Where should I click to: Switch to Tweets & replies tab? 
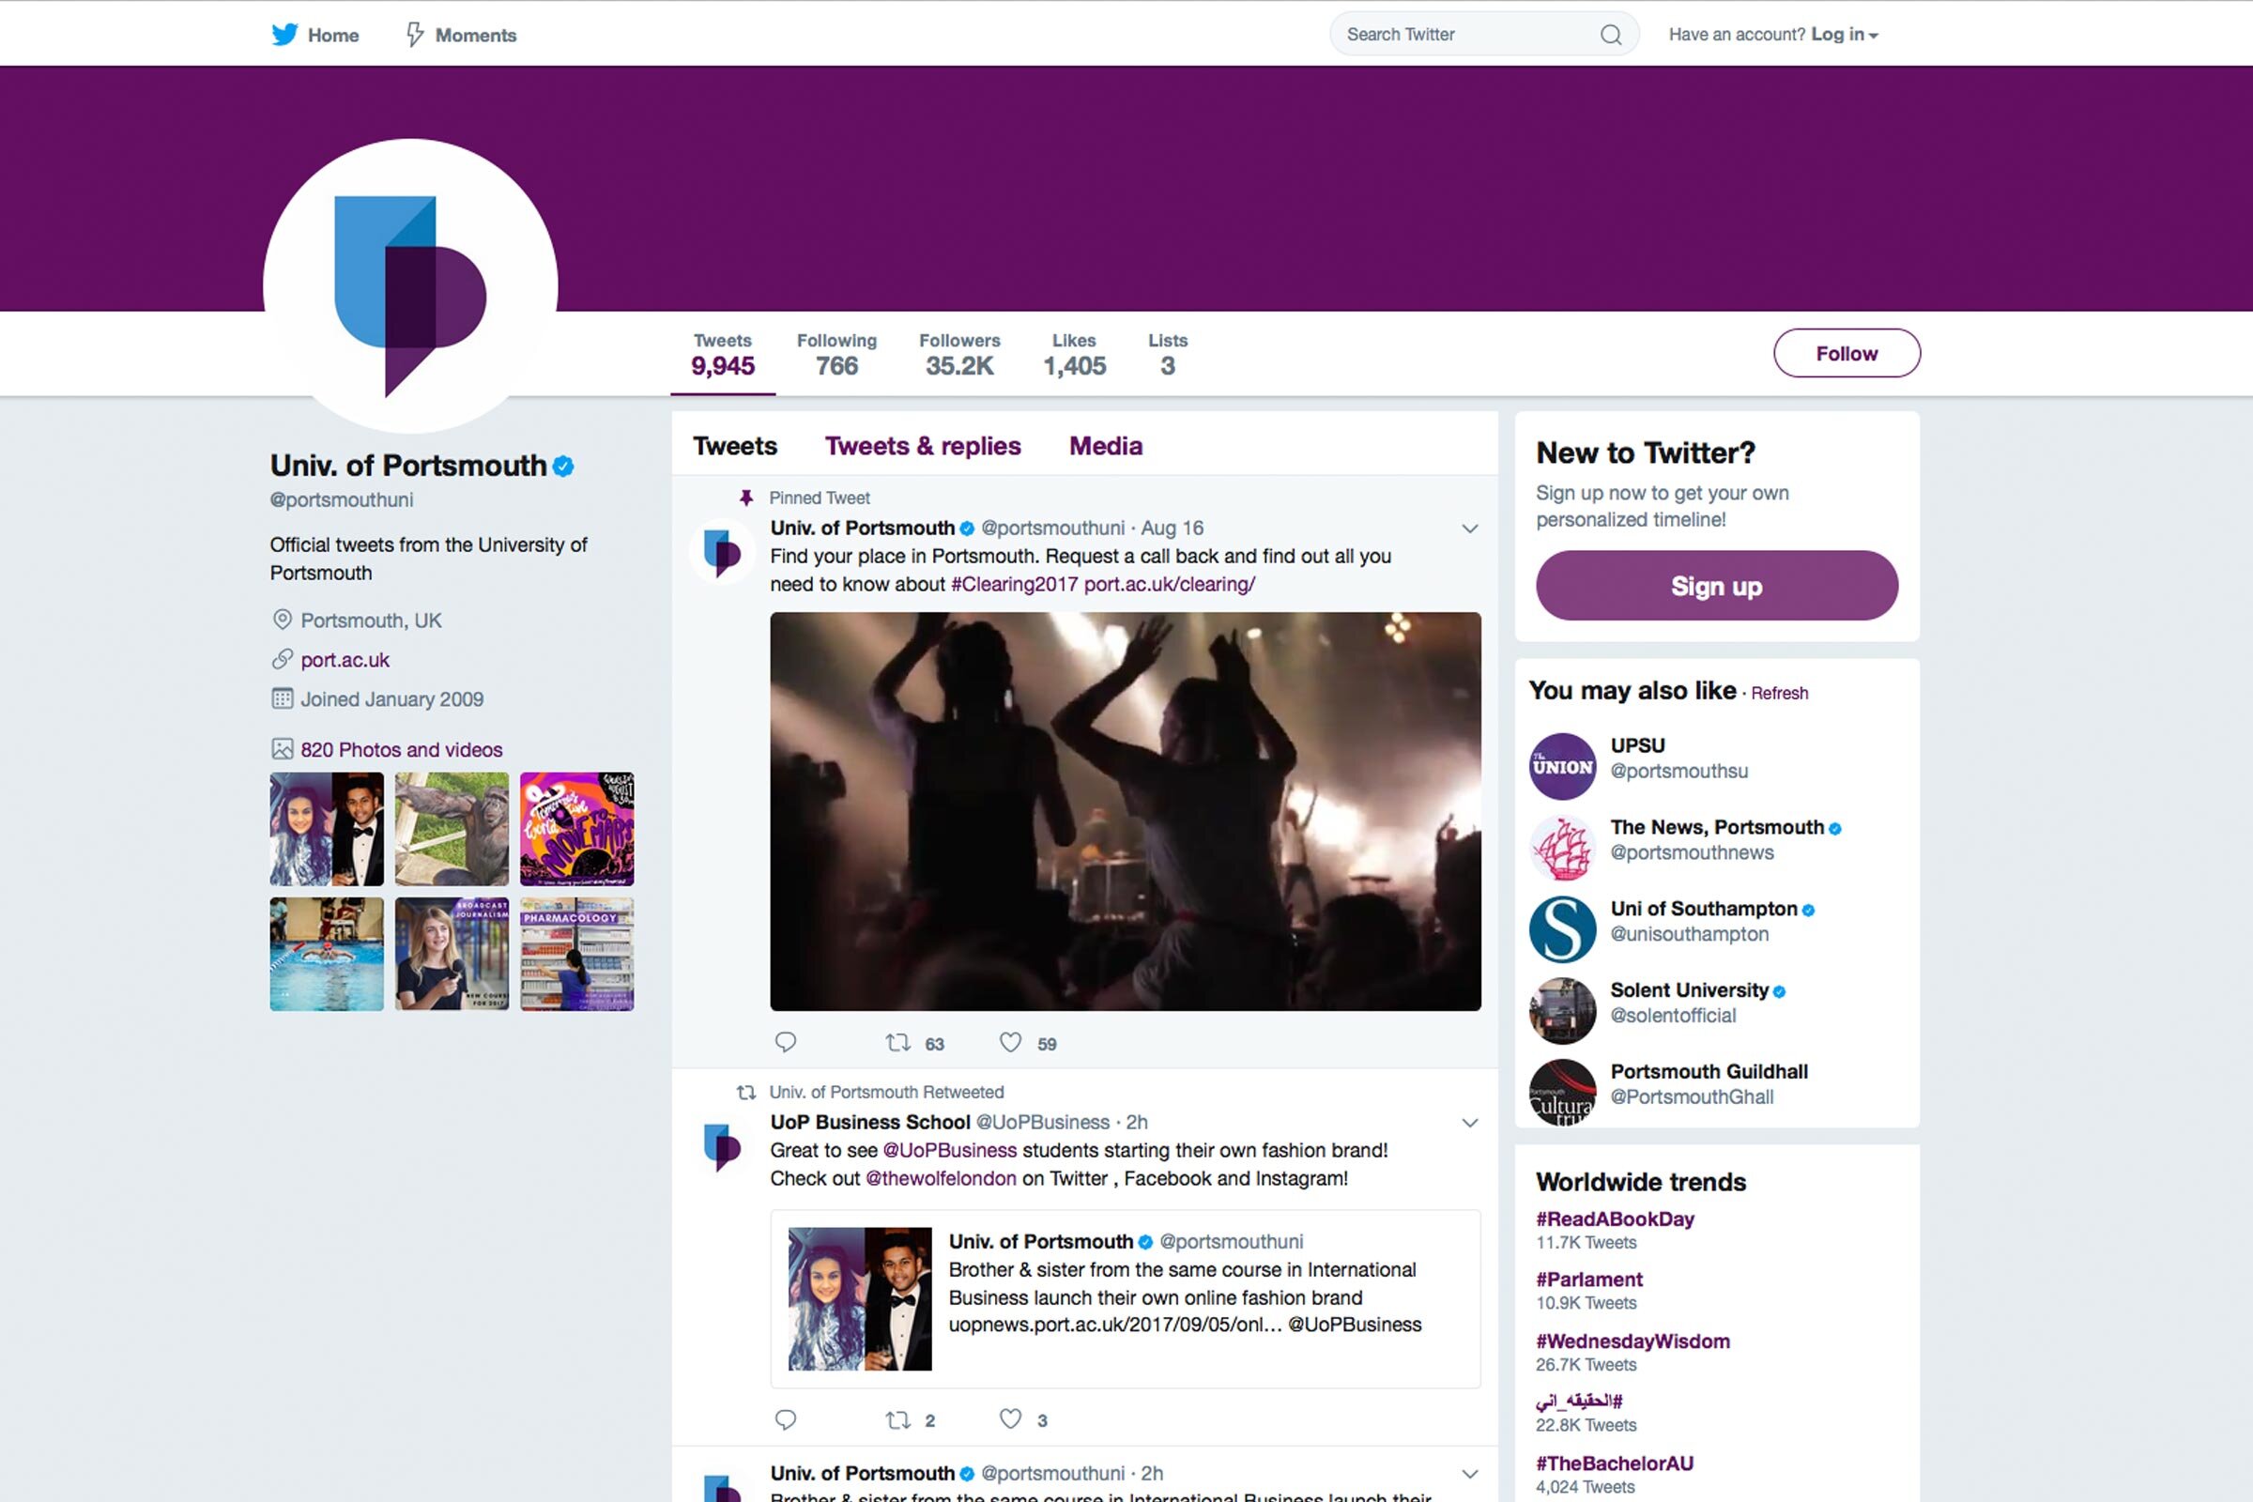tap(923, 447)
